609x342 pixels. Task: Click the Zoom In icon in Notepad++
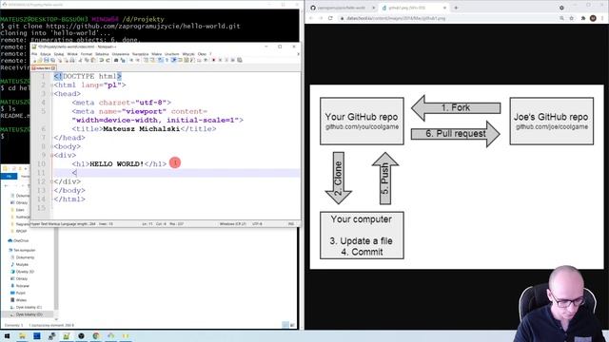(131, 60)
